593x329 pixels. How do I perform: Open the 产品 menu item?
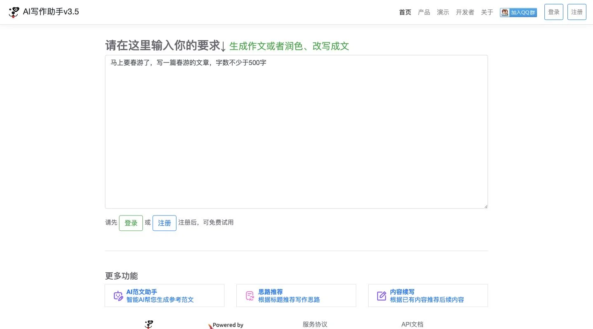[x=424, y=12]
